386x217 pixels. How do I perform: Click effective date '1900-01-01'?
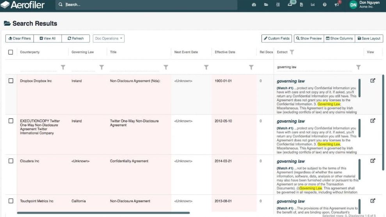click(223, 81)
